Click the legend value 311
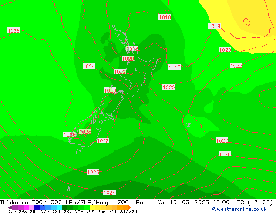This screenshot has width=276, height=213. tap(112, 211)
